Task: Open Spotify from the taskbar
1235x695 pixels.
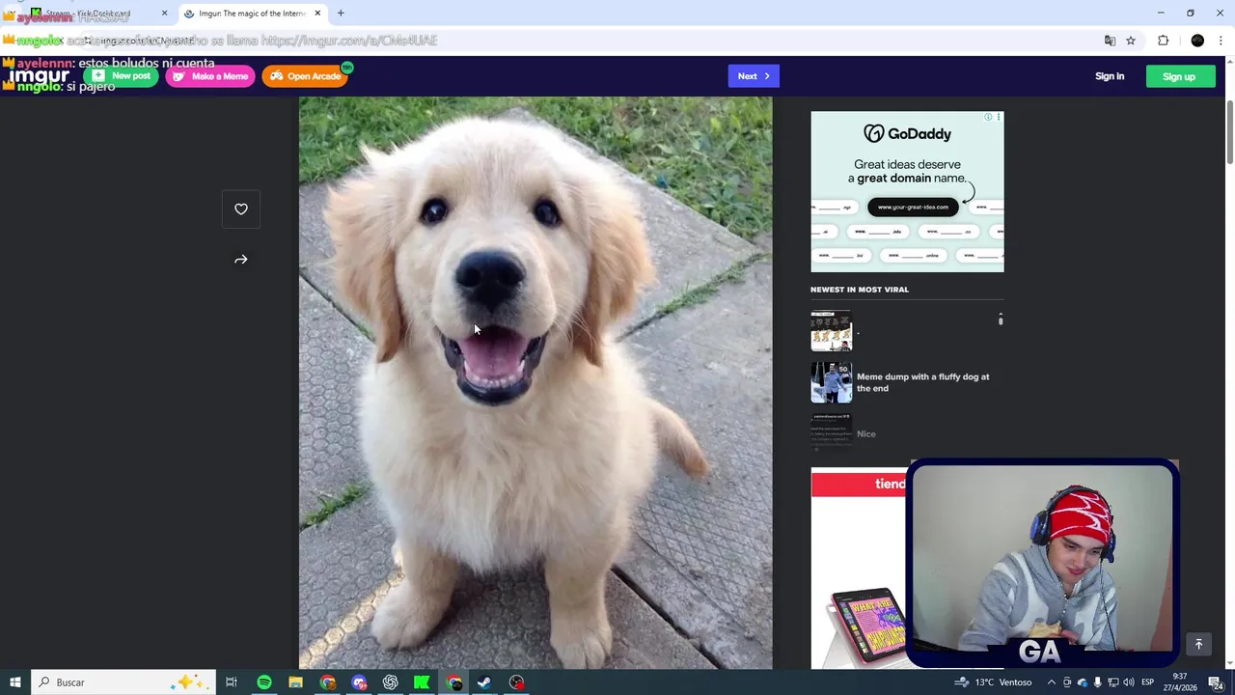Action: point(263,682)
